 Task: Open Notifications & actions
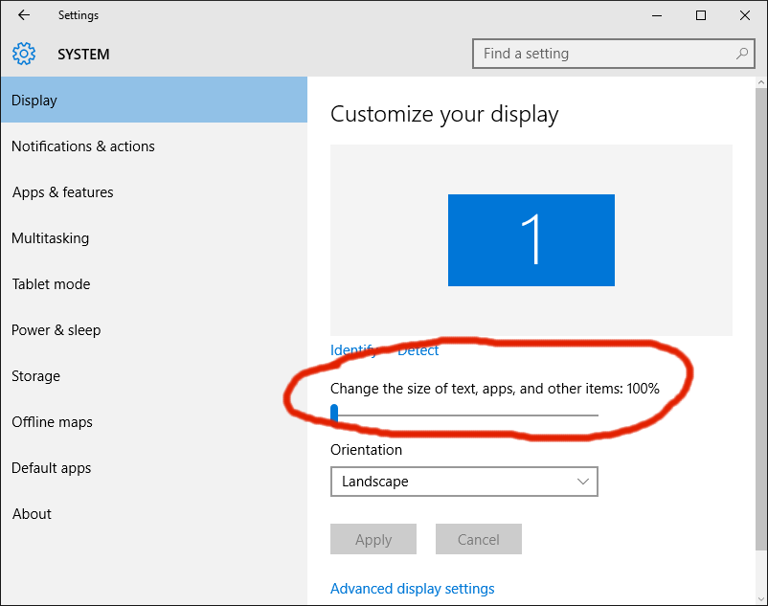pos(154,146)
